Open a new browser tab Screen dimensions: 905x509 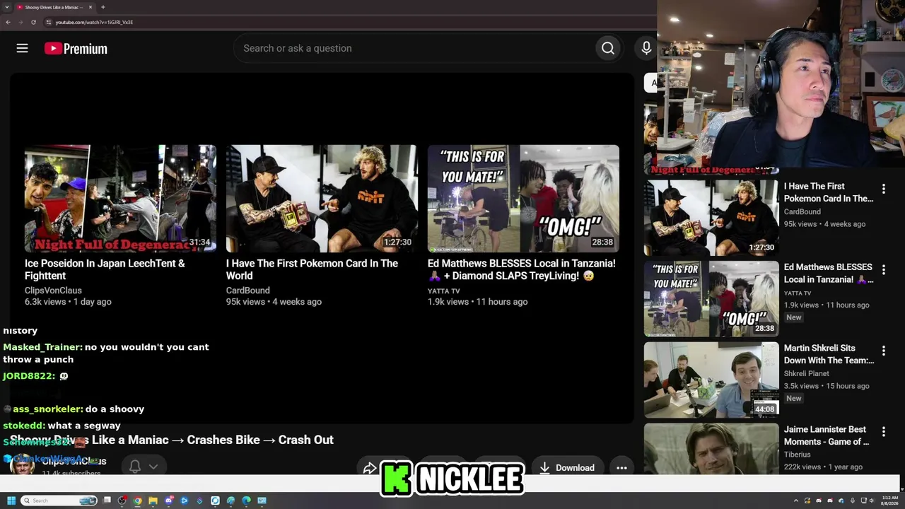pyautogui.click(x=103, y=7)
